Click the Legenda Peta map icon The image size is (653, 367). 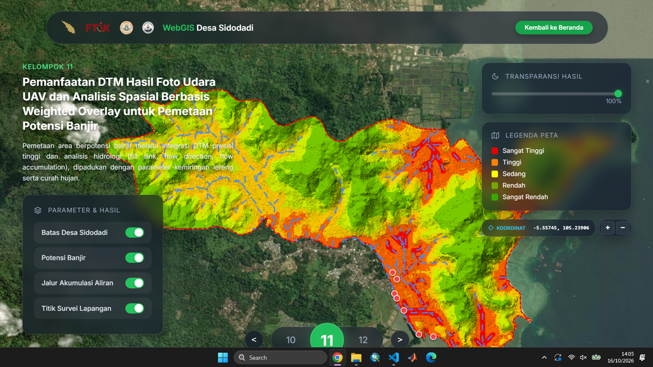tap(495, 135)
